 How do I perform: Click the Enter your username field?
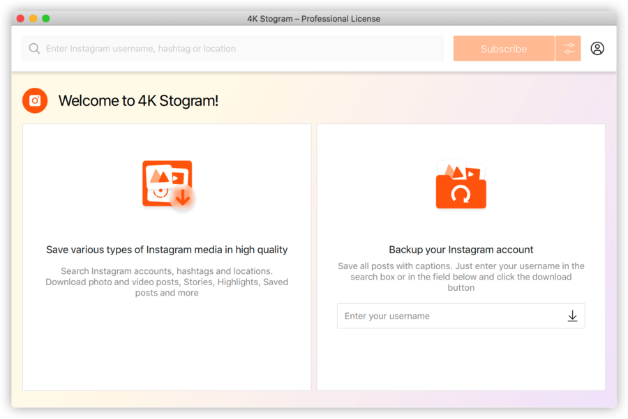pyautogui.click(x=461, y=316)
